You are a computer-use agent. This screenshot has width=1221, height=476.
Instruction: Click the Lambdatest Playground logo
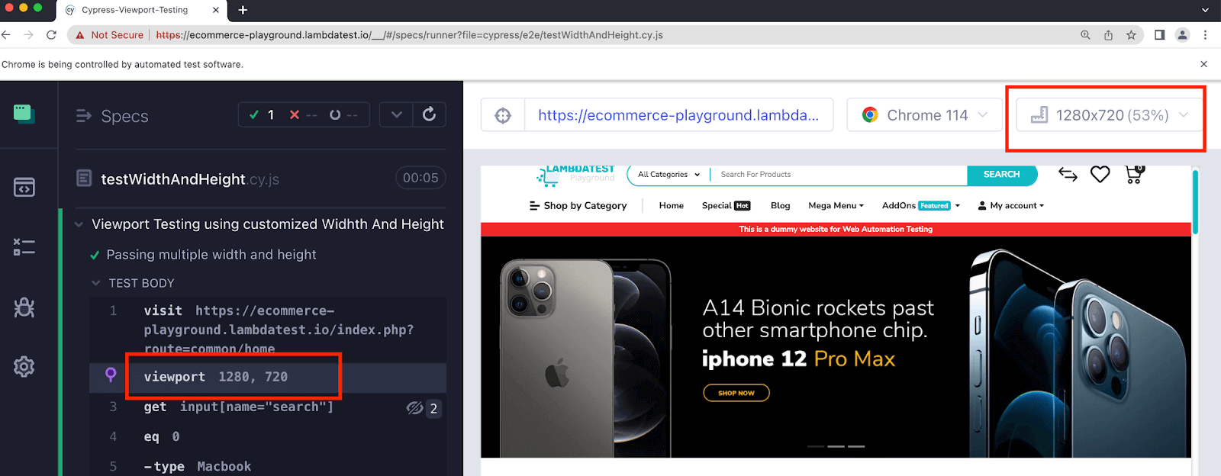[575, 175]
